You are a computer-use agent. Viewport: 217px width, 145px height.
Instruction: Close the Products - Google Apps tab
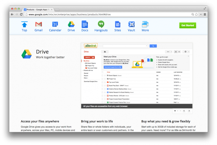tap(52, 10)
